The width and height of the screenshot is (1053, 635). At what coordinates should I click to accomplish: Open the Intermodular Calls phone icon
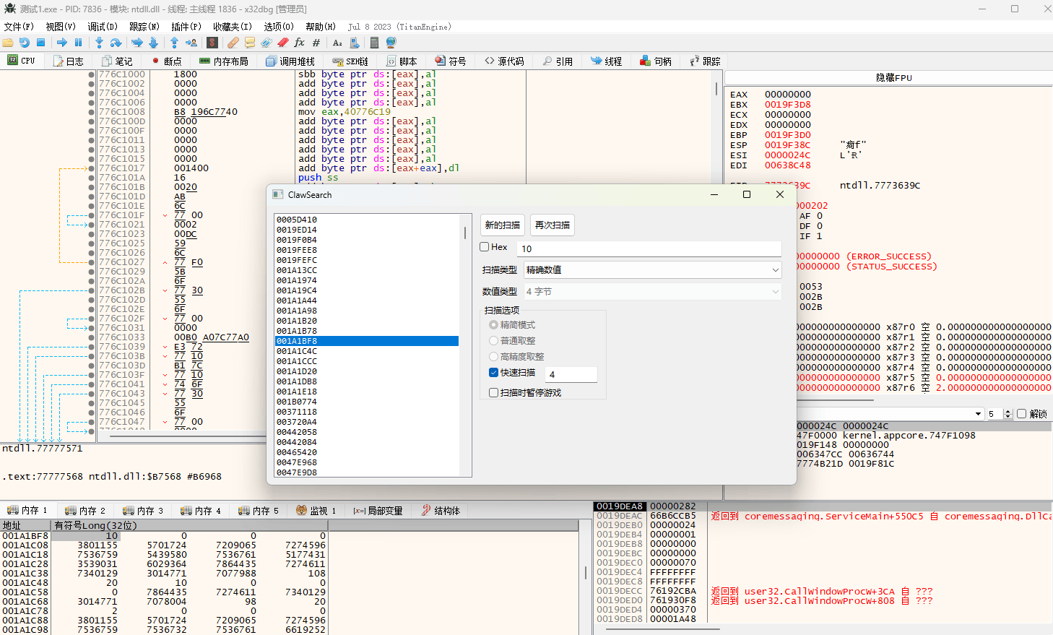tap(354, 43)
